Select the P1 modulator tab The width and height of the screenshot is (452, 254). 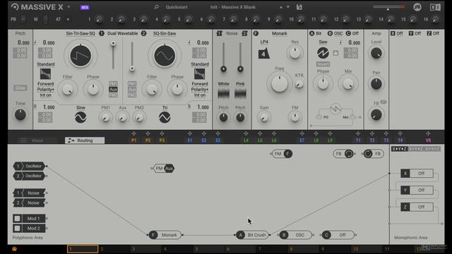pyautogui.click(x=133, y=140)
